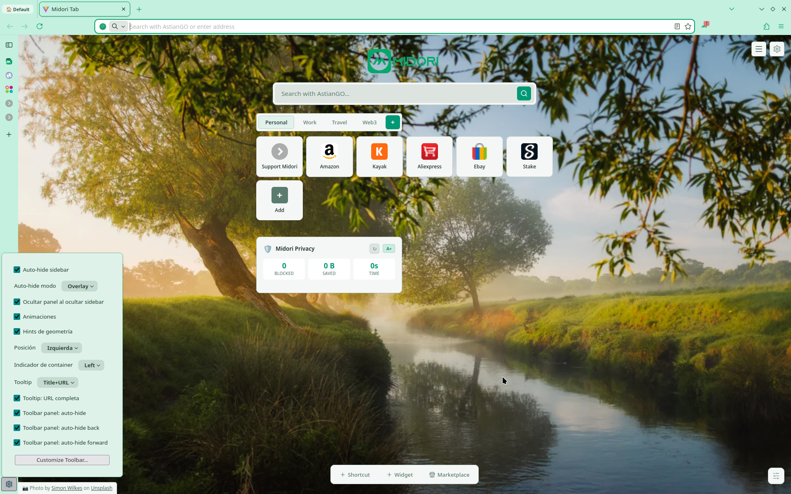Open the extensions puzzle icon
The image size is (791, 494).
point(766,26)
